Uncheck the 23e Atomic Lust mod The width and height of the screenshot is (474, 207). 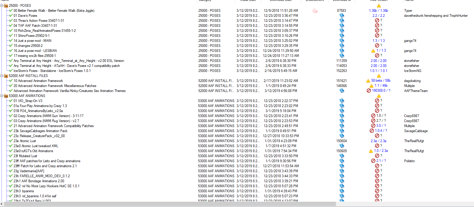click(11, 141)
